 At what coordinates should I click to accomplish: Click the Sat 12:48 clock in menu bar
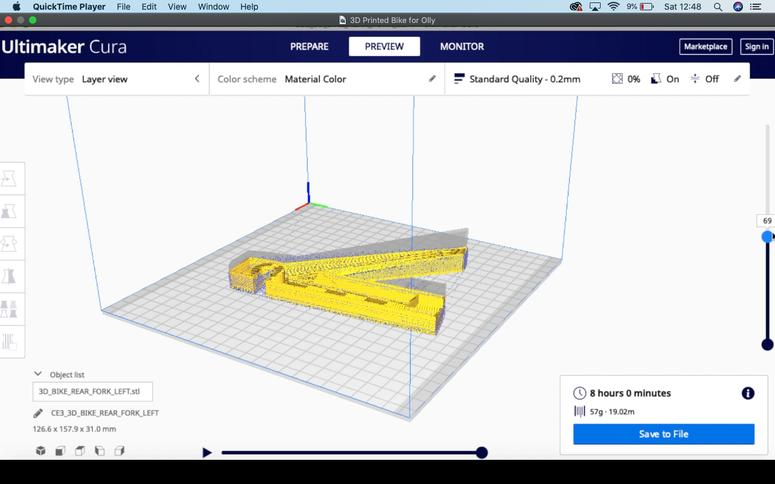[682, 7]
